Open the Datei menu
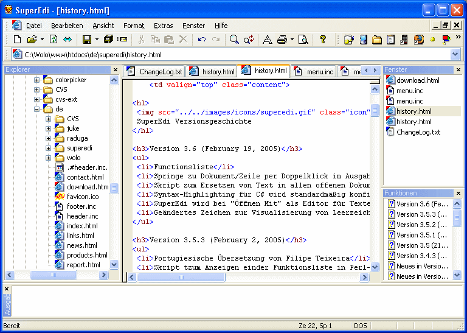467x333 pixels. pyautogui.click(x=34, y=26)
